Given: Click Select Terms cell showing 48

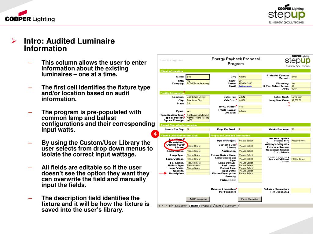Looking at the screenshot, I should 301,86.
